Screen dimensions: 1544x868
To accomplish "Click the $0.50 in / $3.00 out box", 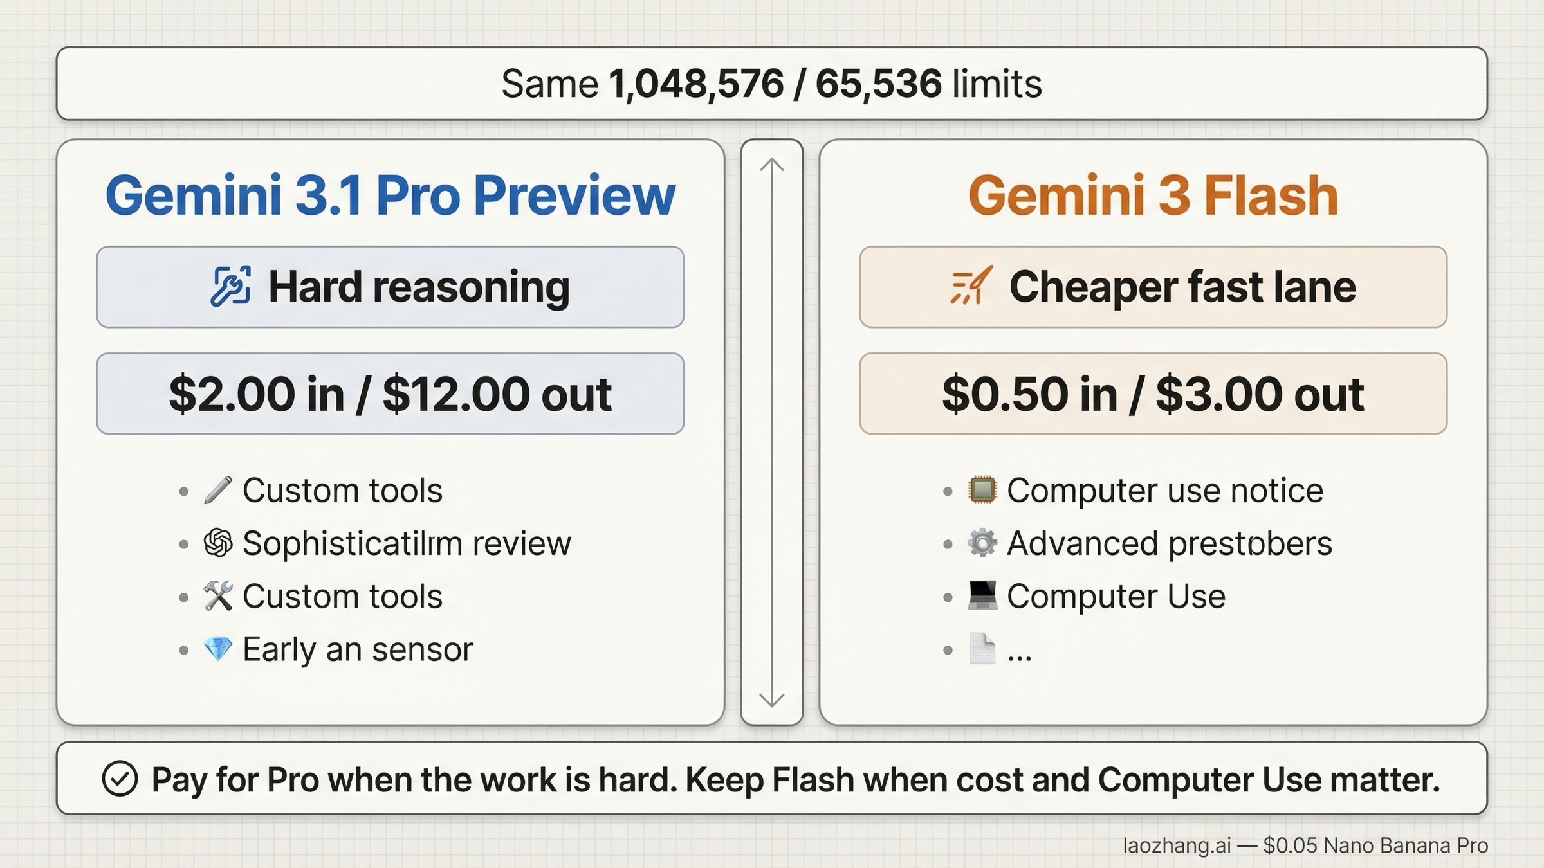I will [x=1153, y=393].
